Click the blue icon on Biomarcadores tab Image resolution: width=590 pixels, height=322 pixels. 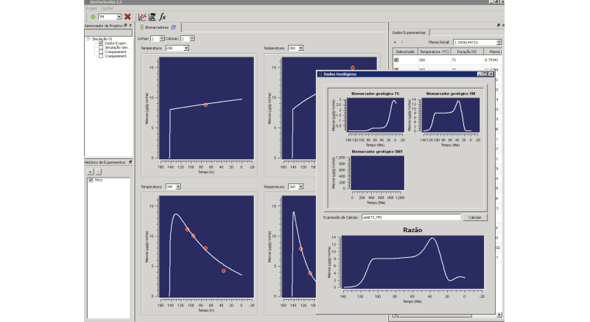pos(173,27)
